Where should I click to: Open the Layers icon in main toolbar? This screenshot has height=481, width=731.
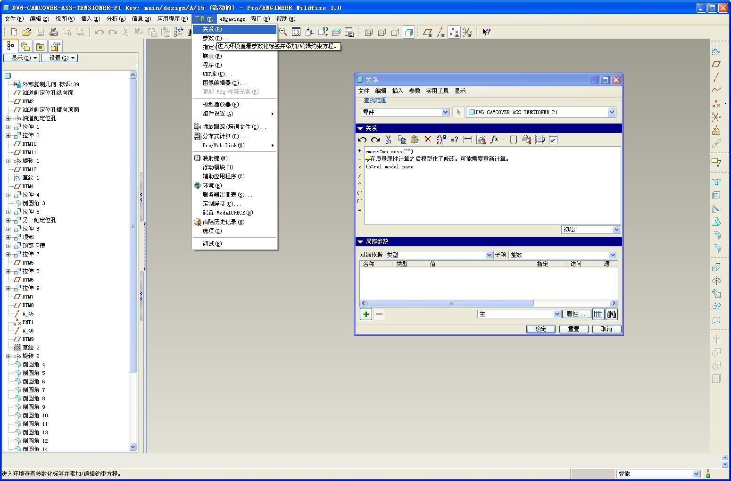(336, 32)
